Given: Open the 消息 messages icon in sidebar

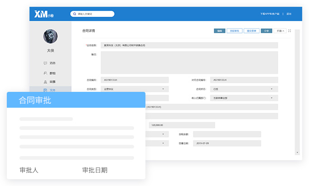Looking at the screenshot, I should click(45, 63).
